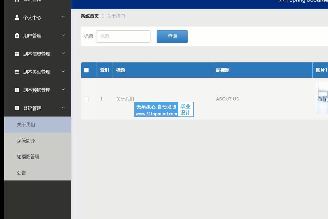This screenshot has height=219, width=328.
Task: Click the person icon beside 个人中心
Action: 17,17
